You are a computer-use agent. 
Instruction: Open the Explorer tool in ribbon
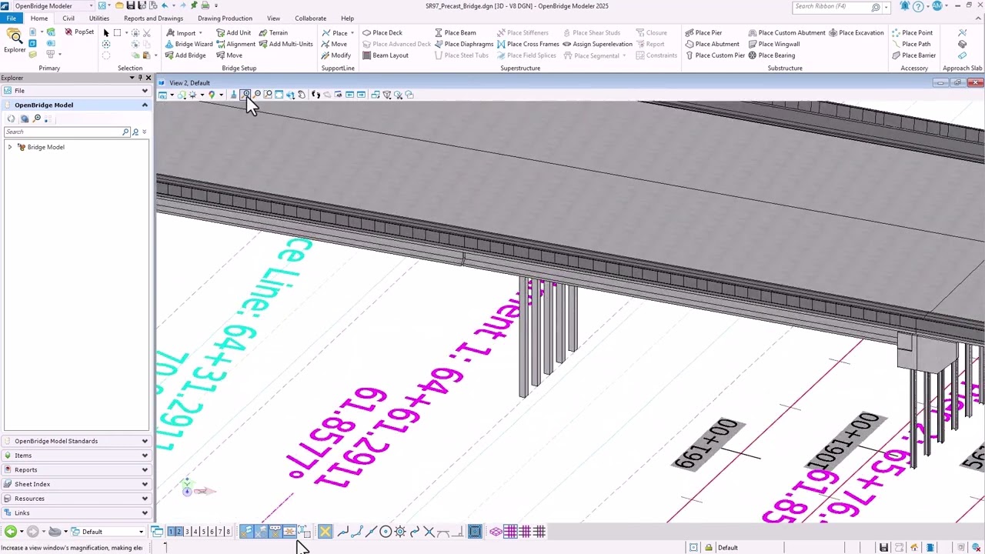click(x=14, y=41)
